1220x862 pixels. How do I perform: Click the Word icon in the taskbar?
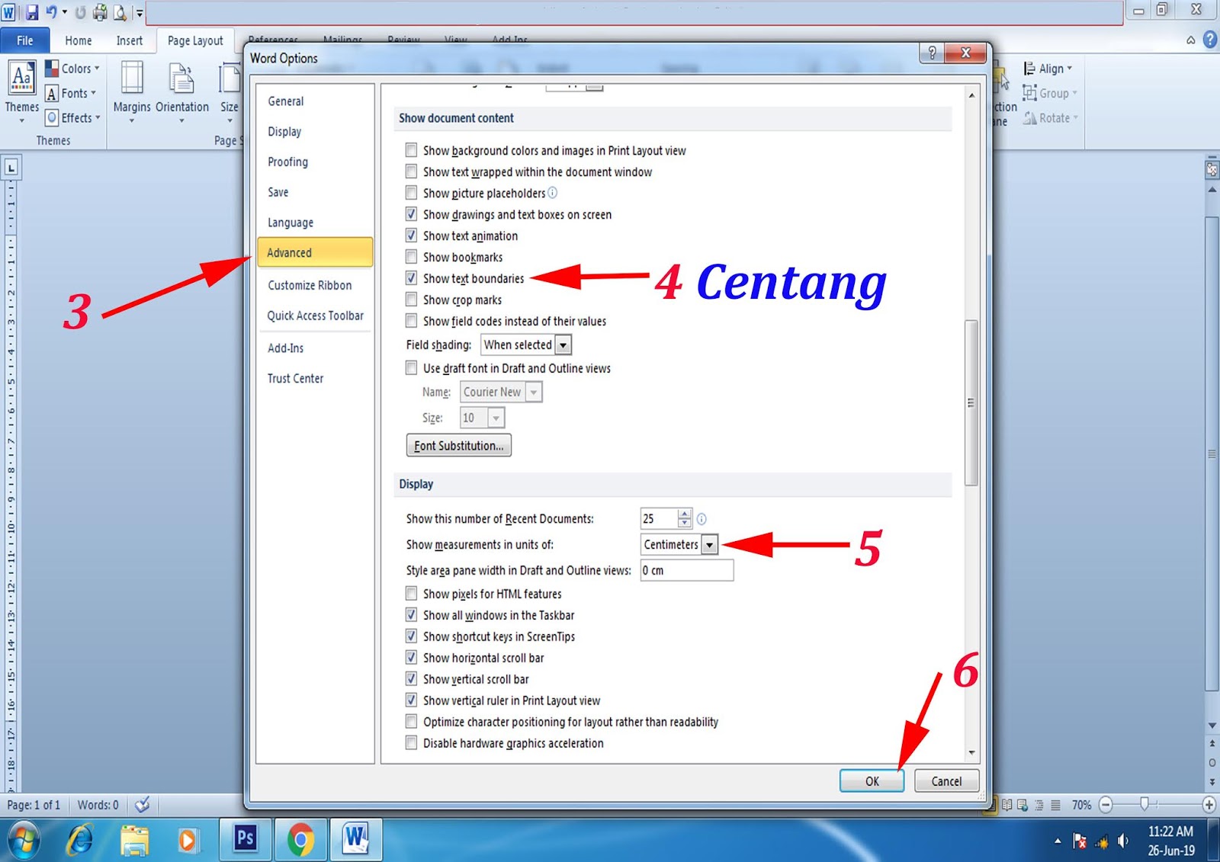pos(355,838)
